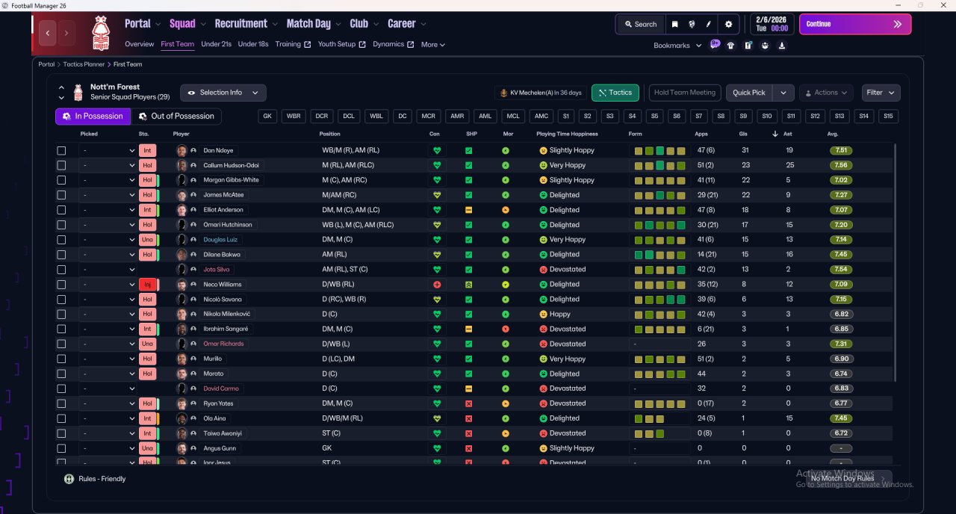Screen dimensions: 956x514
Task: Expand the Selection Info dropdown
Action: pos(223,93)
